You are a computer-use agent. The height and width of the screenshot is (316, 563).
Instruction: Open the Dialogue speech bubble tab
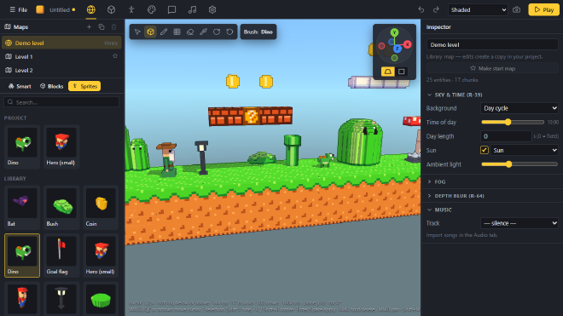click(171, 9)
